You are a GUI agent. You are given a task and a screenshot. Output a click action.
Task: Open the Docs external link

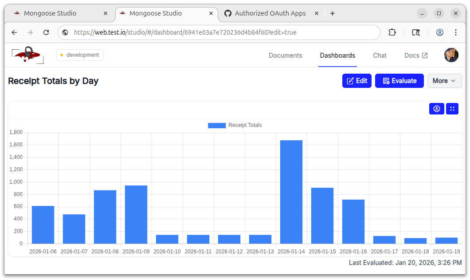pos(415,55)
